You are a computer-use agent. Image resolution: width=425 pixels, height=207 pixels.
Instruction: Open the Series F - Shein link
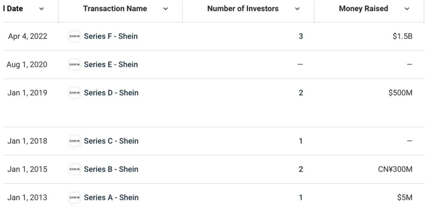click(x=111, y=37)
